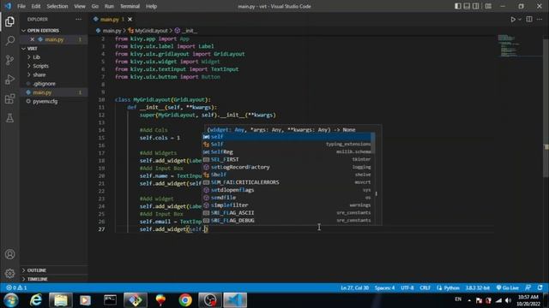Click the editor minimap

[519, 45]
